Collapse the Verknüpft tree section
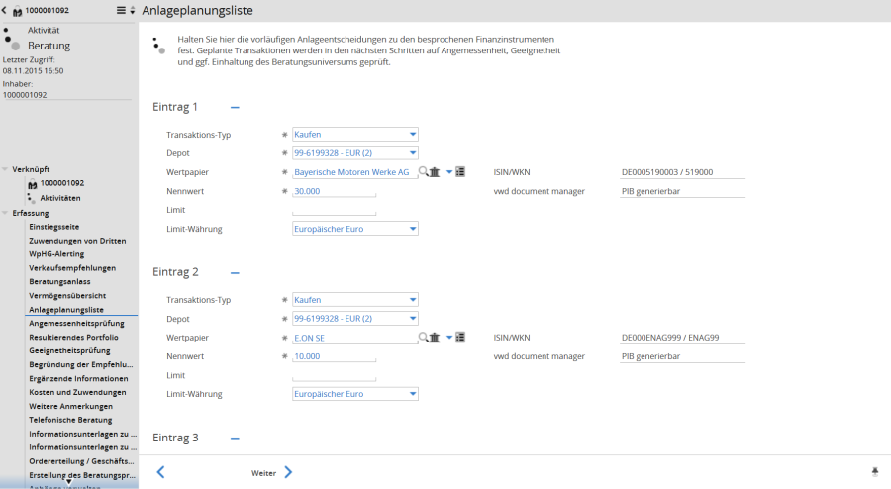Viewport: 891px width, 489px height. click(x=5, y=169)
